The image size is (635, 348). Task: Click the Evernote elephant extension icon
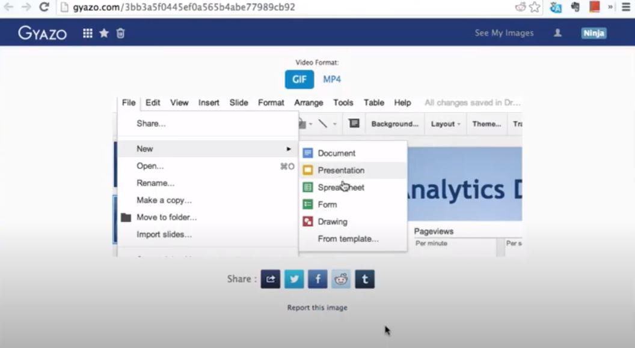pos(575,7)
